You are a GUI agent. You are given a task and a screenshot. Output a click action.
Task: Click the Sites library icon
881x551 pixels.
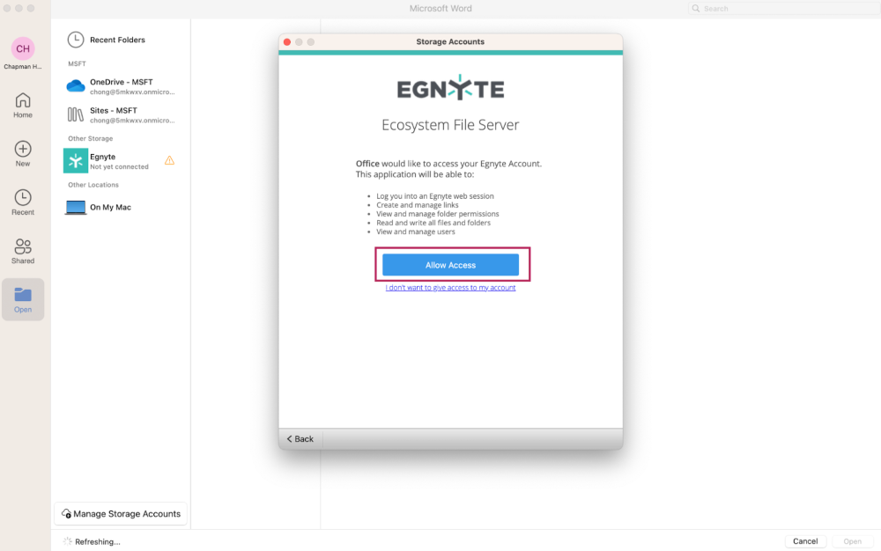click(76, 114)
